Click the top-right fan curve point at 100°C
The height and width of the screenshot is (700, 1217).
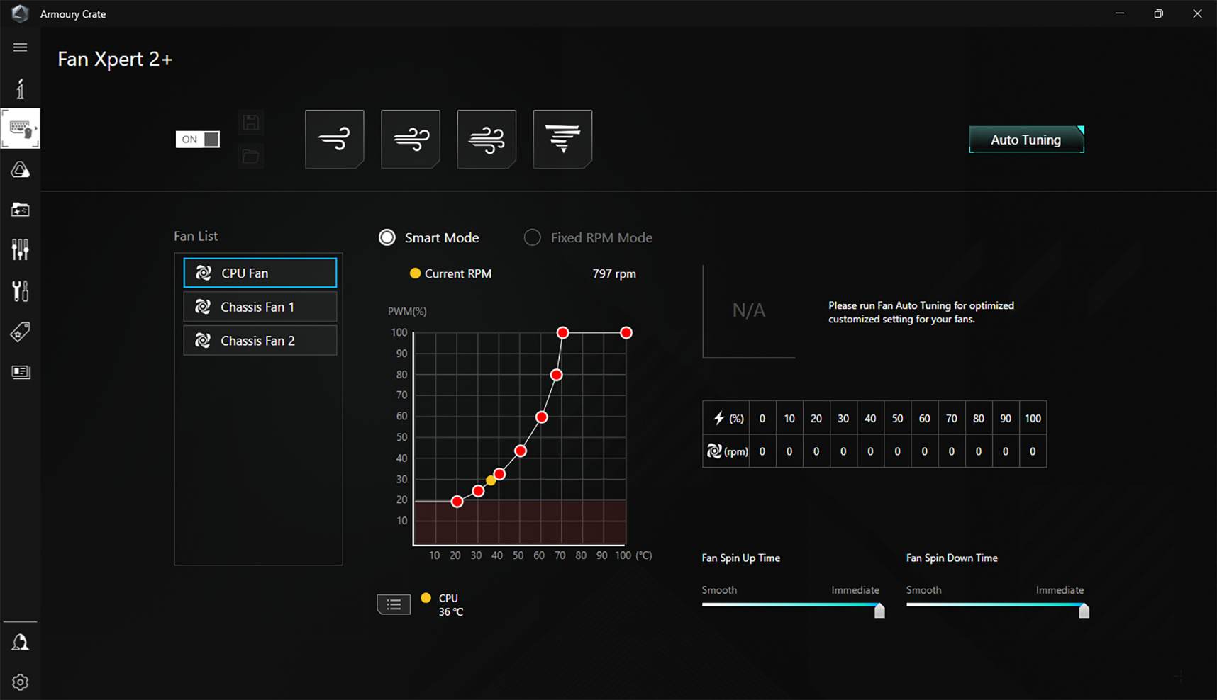(626, 333)
